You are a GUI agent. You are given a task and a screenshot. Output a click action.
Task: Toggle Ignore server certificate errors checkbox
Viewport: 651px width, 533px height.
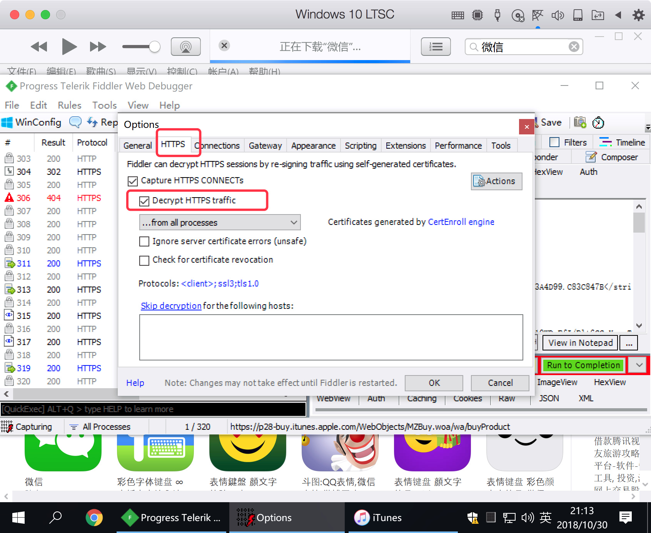pyautogui.click(x=144, y=241)
